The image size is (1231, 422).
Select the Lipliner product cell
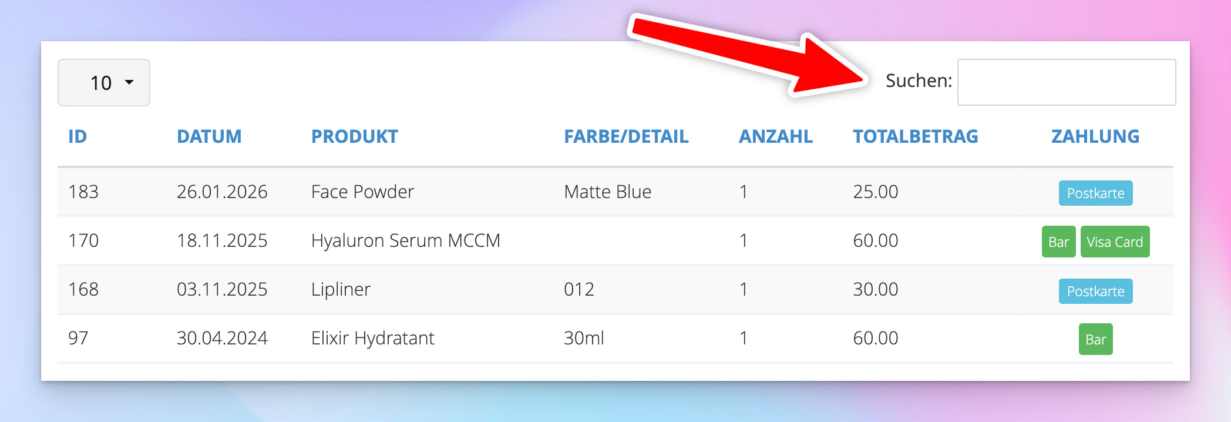click(x=341, y=289)
